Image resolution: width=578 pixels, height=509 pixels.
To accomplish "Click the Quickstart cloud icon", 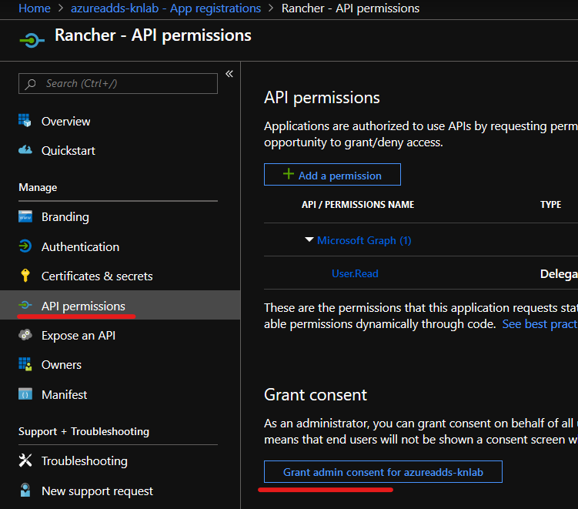I will point(25,149).
